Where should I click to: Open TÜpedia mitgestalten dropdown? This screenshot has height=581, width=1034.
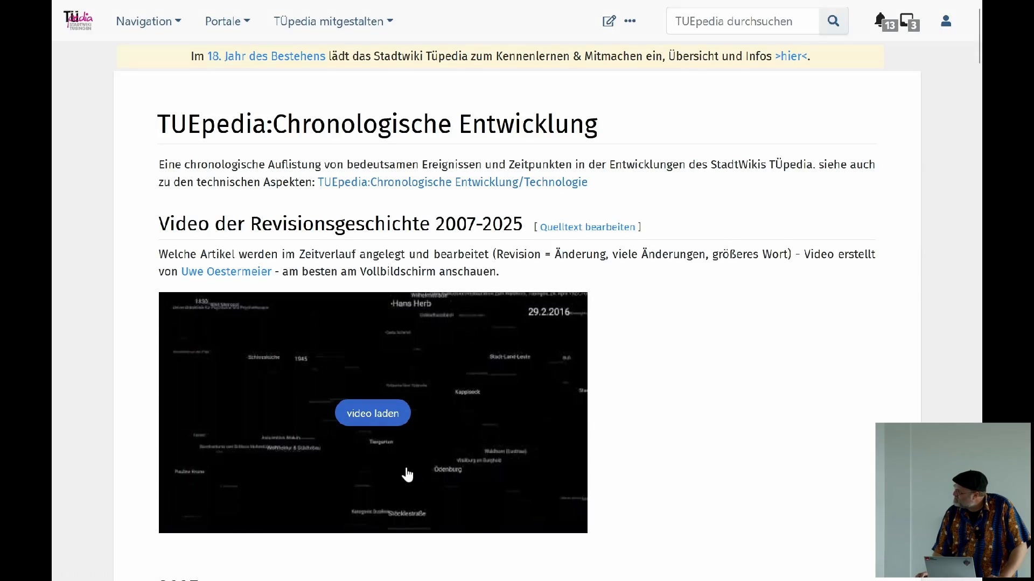click(x=333, y=21)
